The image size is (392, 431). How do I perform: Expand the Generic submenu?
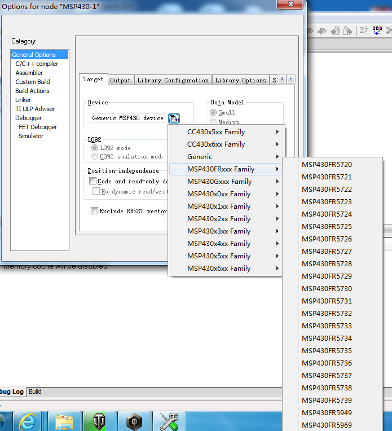point(226,157)
